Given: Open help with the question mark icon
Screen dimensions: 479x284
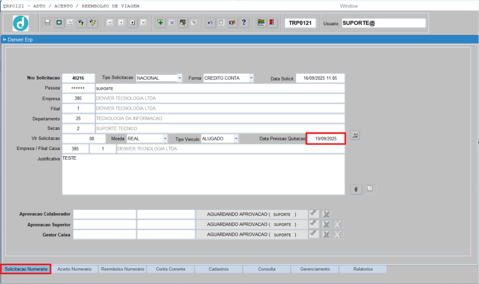Looking at the screenshot, I should click(244, 23).
